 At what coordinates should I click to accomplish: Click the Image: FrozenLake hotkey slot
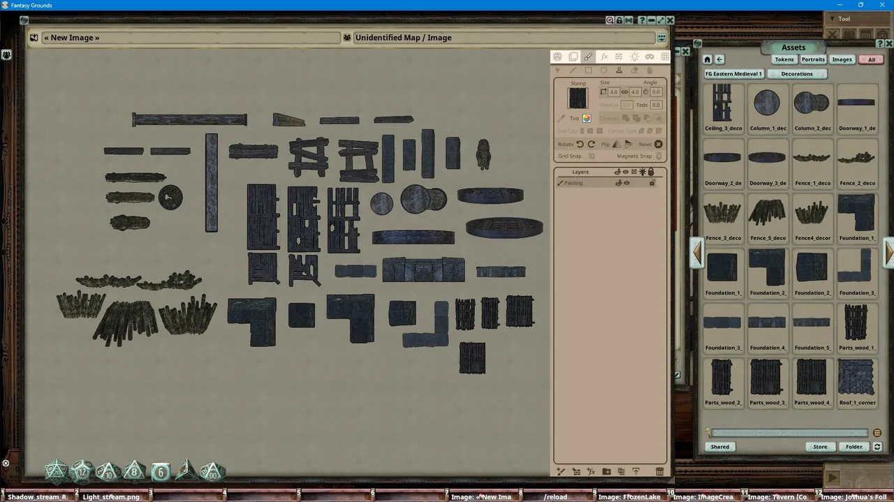click(x=629, y=496)
